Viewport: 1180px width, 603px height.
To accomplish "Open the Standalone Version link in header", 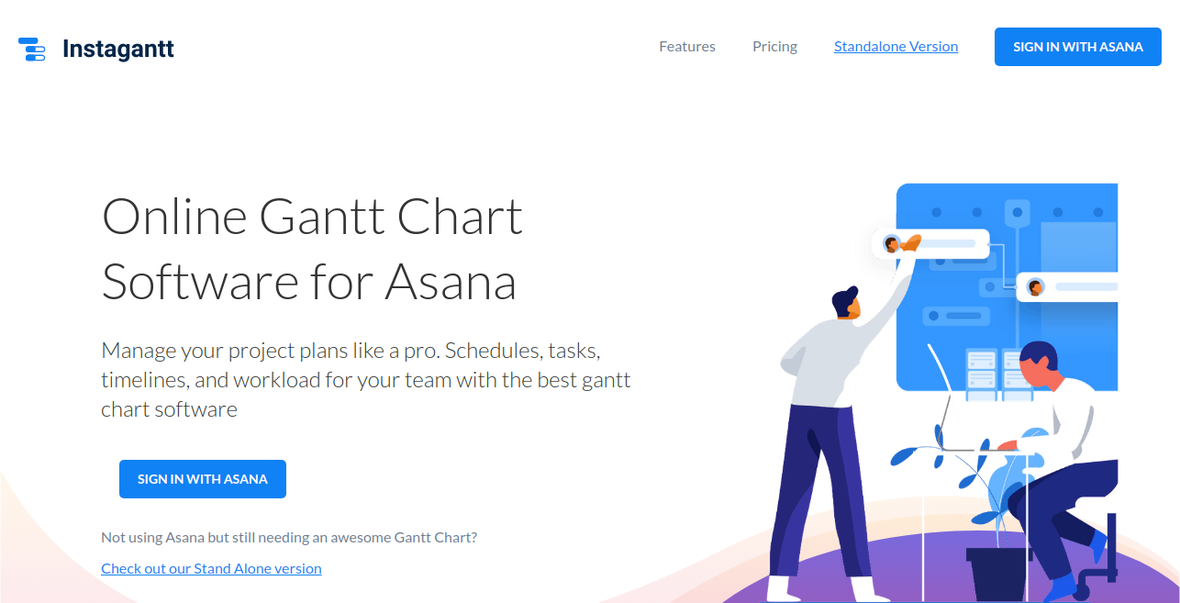I will click(x=896, y=47).
